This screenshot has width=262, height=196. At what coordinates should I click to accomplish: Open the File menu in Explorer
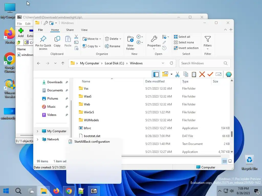[x=40, y=30]
